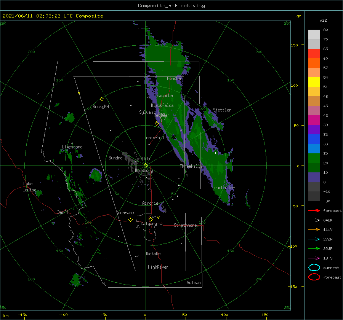The image size is (343, 320).
Task: Click the white plus marker near Drumheller echo
Action: pos(215,153)
